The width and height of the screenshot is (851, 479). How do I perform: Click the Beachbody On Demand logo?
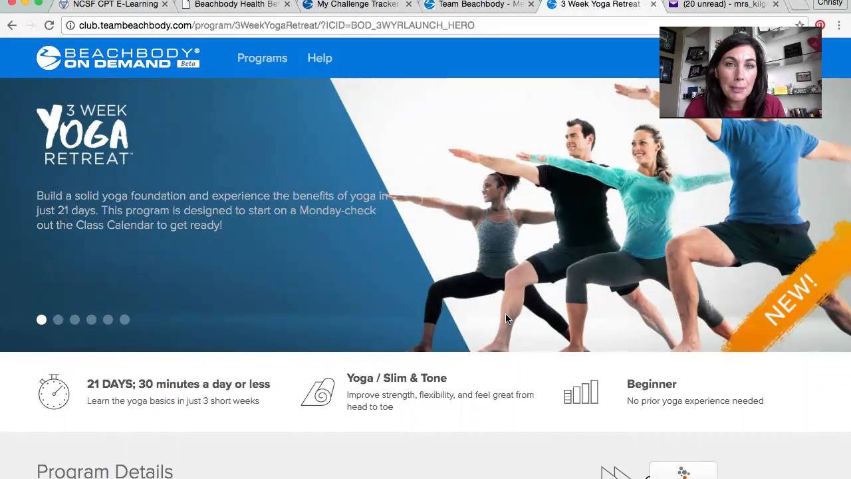[118, 58]
